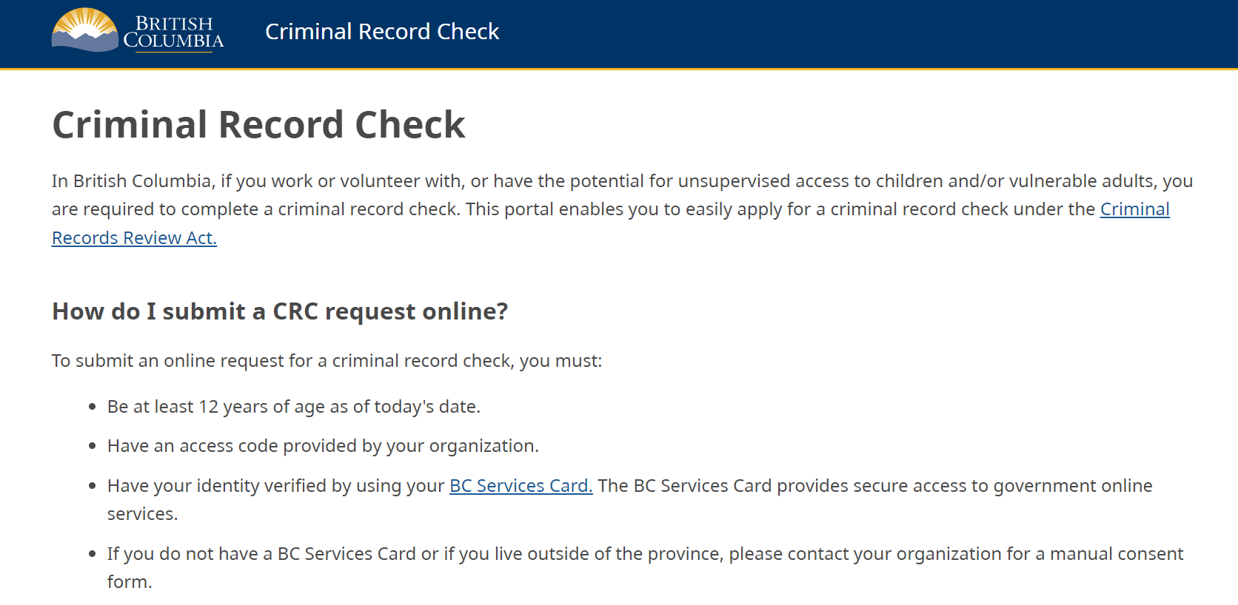Click the blue 'BC Services Card.' link text
1238x605 pixels.
(521, 486)
